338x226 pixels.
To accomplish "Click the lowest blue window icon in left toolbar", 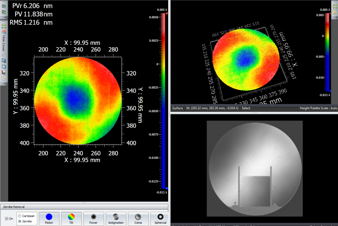I will click(x=4, y=66).
